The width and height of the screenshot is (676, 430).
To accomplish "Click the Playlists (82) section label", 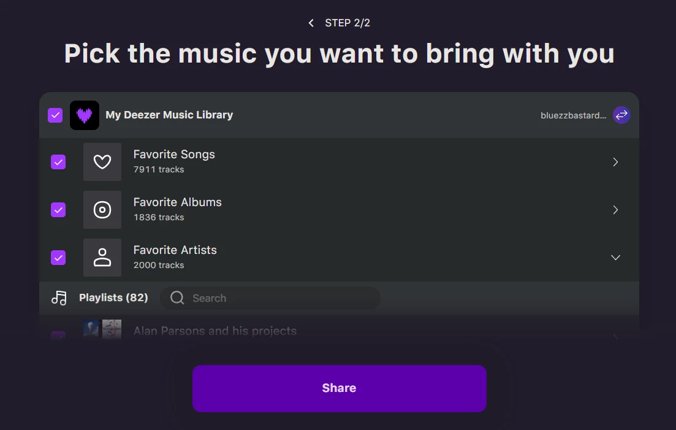I will [113, 298].
